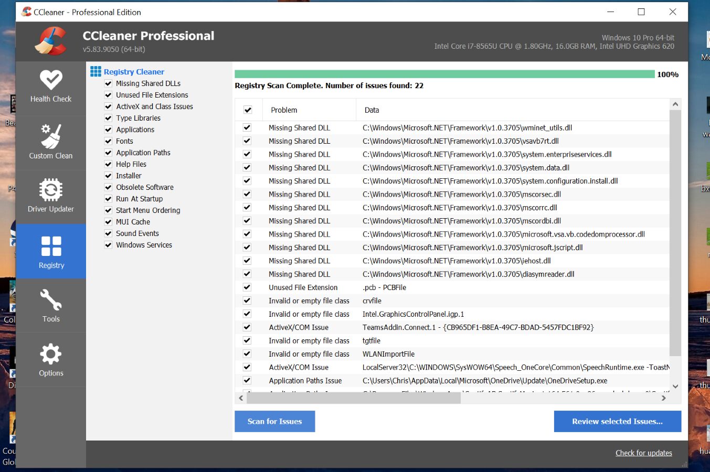
Task: Click the Sound Events label
Action: [137, 233]
